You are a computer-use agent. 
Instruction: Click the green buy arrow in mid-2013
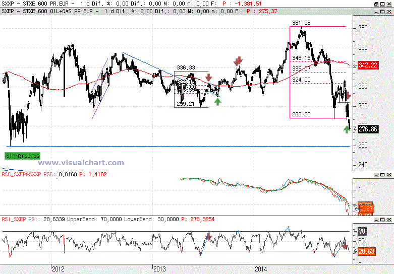point(217,102)
